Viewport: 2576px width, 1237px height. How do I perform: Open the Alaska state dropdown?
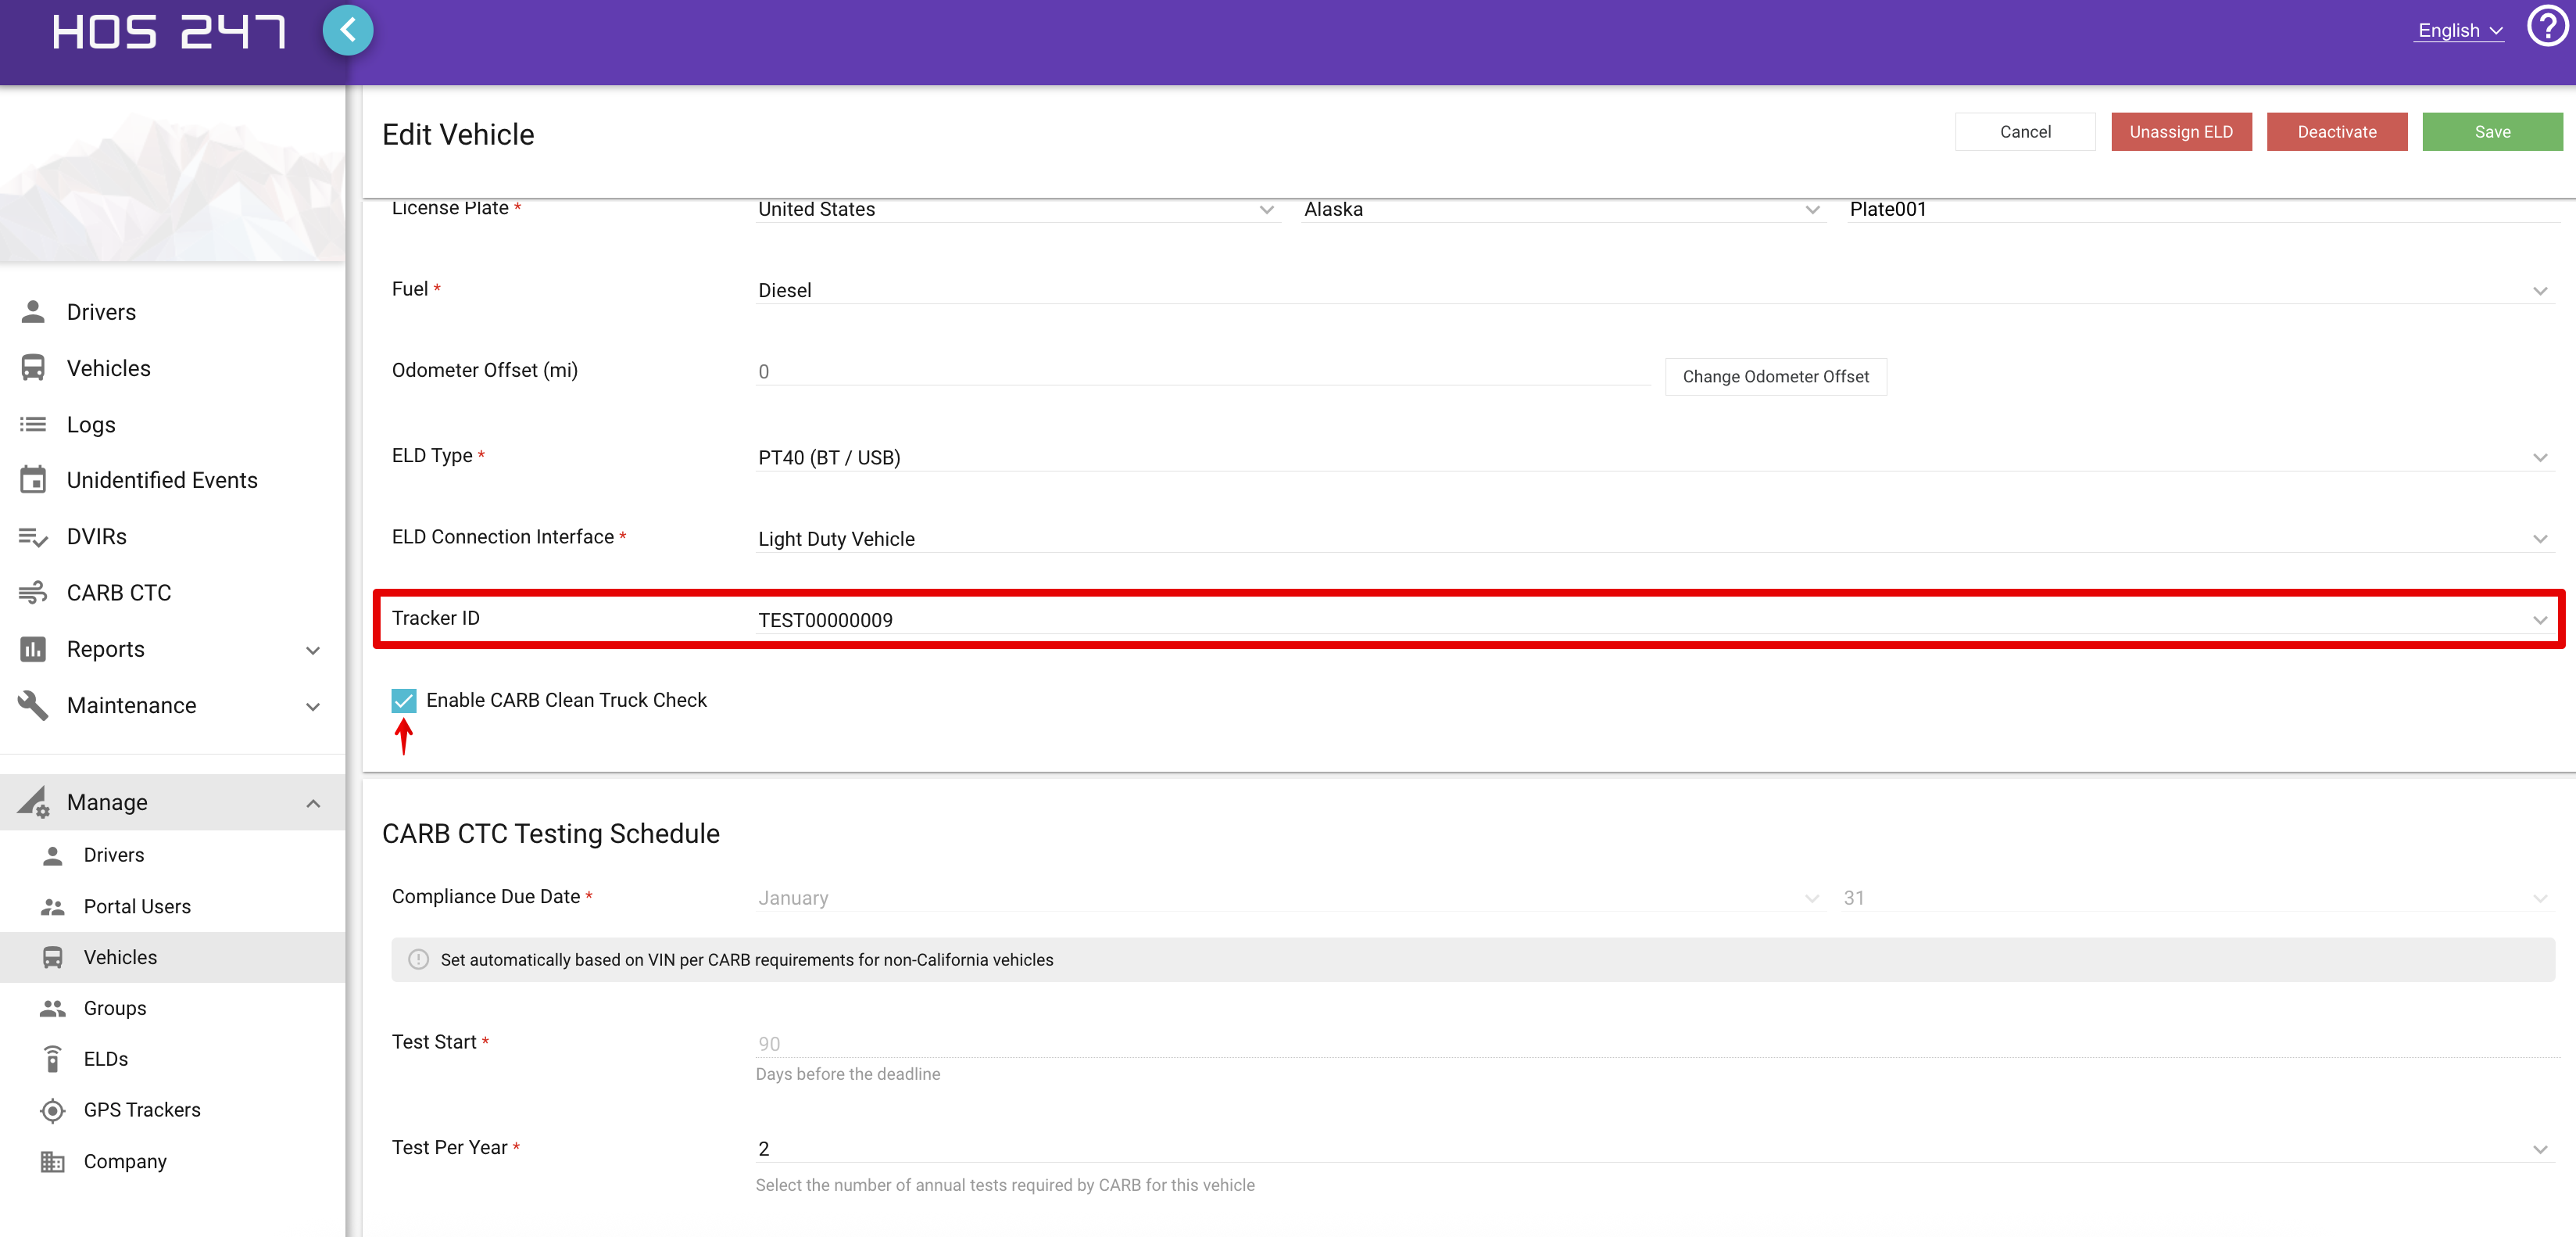tap(1562, 210)
